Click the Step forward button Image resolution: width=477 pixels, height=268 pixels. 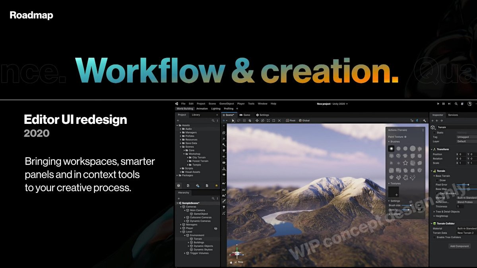tap(449, 104)
